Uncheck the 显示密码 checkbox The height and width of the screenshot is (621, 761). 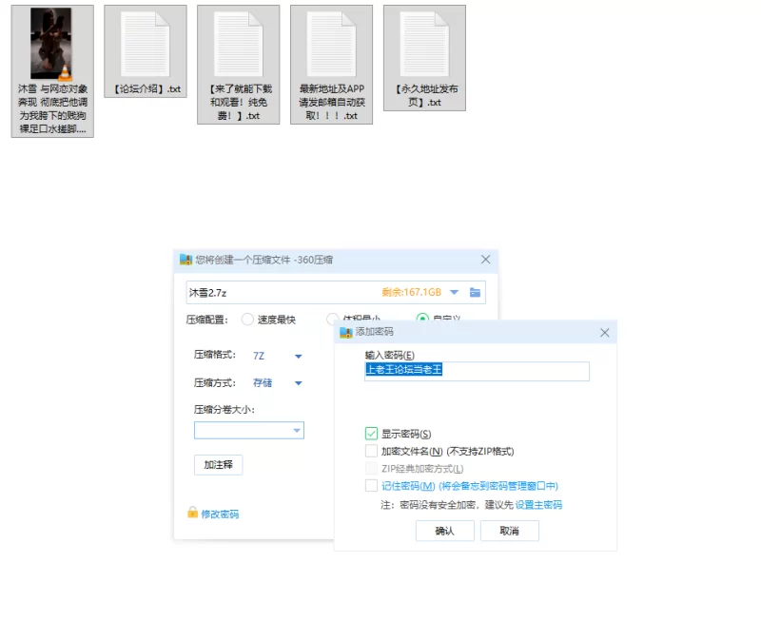372,434
